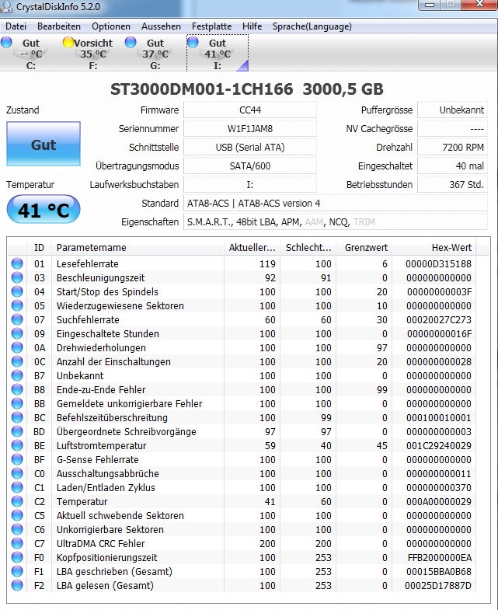The height and width of the screenshot is (610, 498).
Task: Click status icon of UltraDMA CRC Fehler row
Action: tap(17, 544)
